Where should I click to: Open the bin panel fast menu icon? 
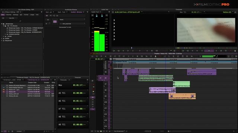[x=55, y=80]
